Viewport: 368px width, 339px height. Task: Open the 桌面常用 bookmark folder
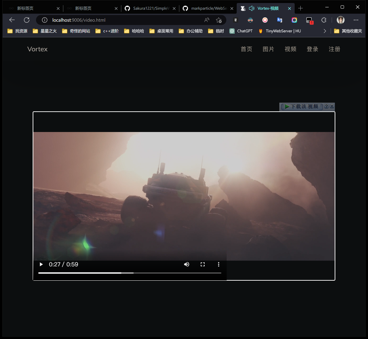tap(161, 31)
